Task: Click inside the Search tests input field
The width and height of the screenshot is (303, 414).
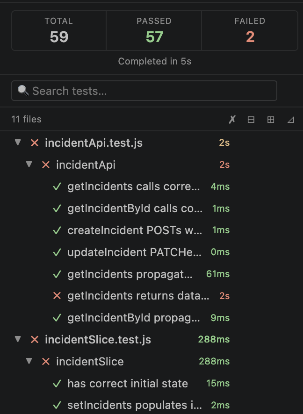Action: tap(140, 91)
